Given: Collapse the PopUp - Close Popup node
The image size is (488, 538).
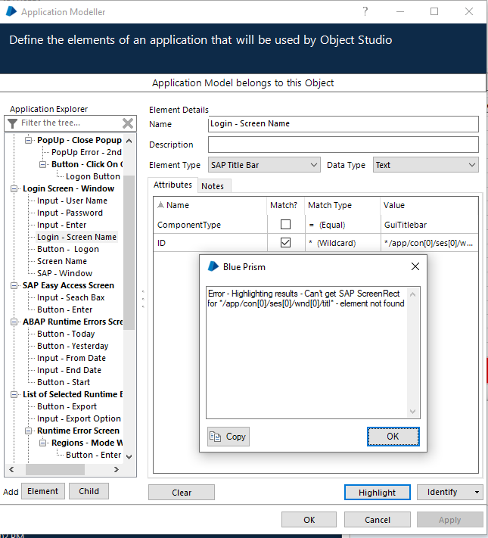Looking at the screenshot, I should click(29, 140).
